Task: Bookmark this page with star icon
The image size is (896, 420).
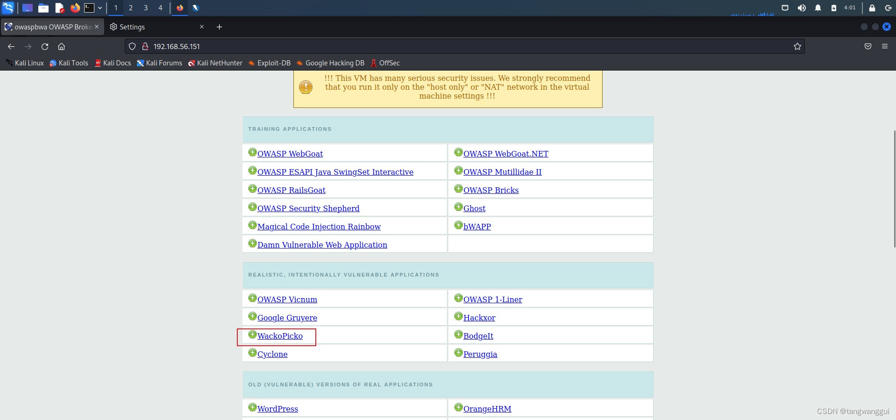Action: coord(797,46)
